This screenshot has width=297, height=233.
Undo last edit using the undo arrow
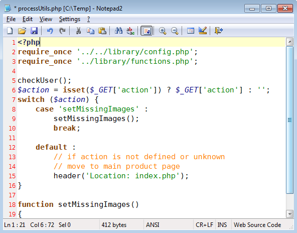(x=50, y=31)
